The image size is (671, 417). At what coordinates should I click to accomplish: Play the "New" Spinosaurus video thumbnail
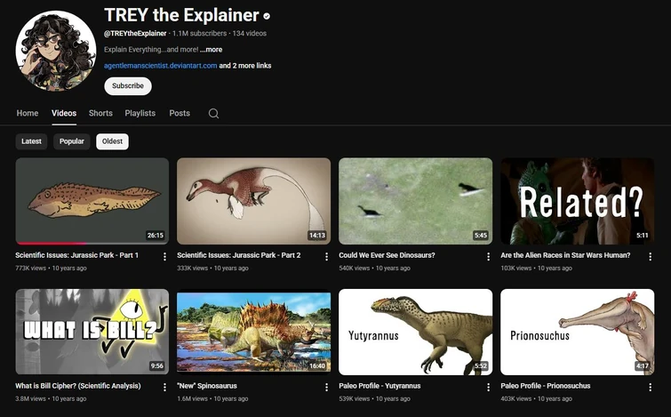(x=253, y=332)
